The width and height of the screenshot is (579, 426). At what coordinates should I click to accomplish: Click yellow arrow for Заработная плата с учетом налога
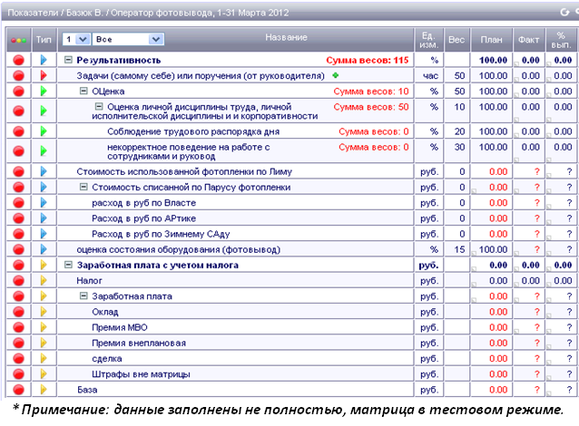44,265
